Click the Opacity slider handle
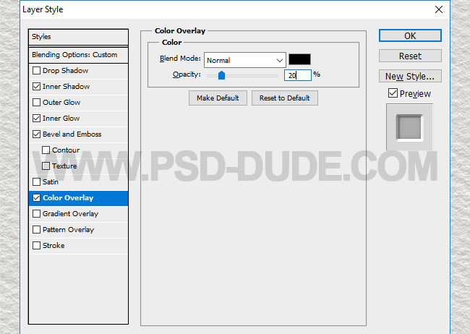The width and height of the screenshot is (470, 334). tap(221, 75)
